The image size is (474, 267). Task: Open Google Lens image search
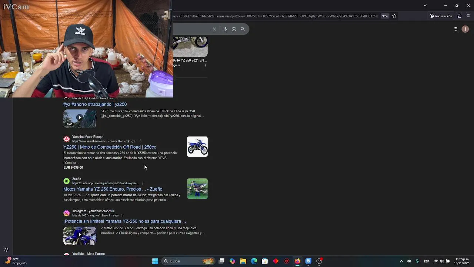point(234,29)
